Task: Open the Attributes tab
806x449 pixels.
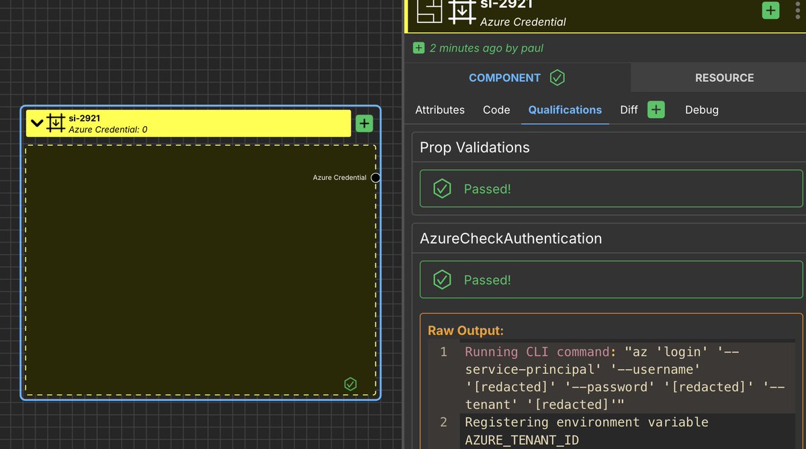Action: click(440, 110)
